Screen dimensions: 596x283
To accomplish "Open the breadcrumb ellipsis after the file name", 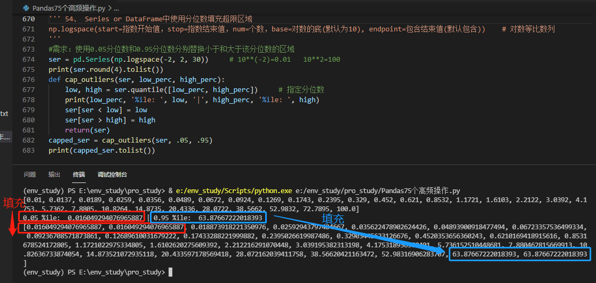I will pyautogui.click(x=116, y=8).
